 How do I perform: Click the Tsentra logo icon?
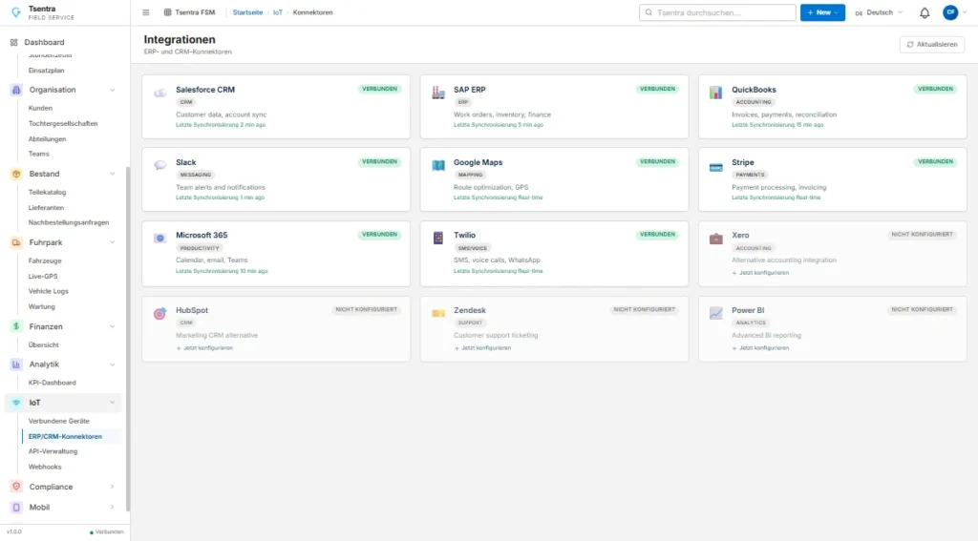16,12
